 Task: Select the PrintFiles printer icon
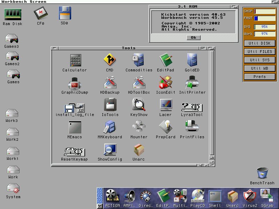pyautogui.click(x=192, y=126)
